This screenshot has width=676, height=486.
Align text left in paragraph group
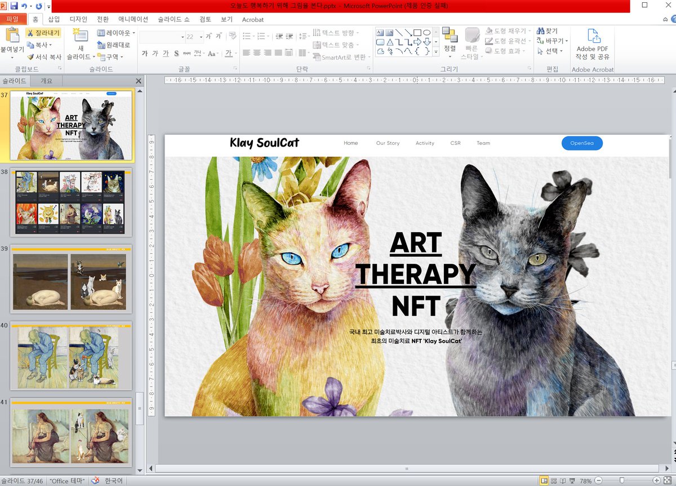pyautogui.click(x=247, y=54)
